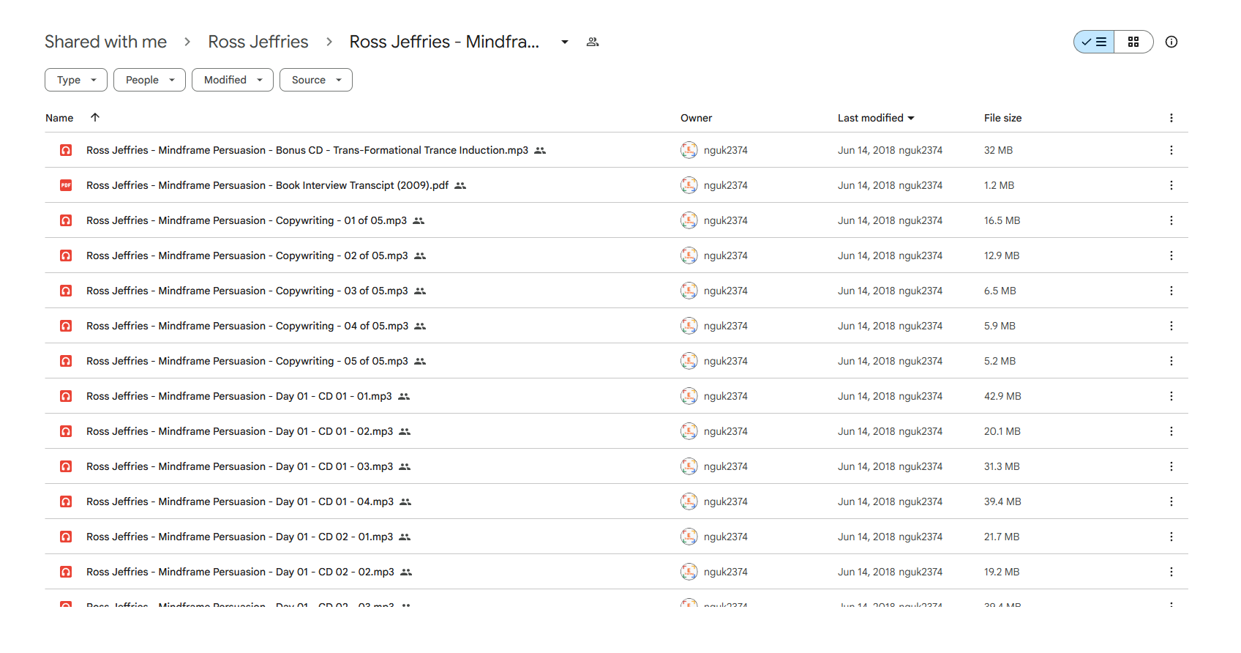
Task: Click audio file icon of Bonus CD Trance Induction.mp3
Action: [66, 150]
